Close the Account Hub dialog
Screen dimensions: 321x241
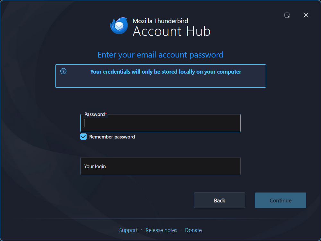coord(306,15)
